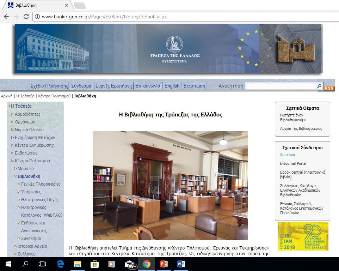Open Task View on the taskbar

point(42,264)
